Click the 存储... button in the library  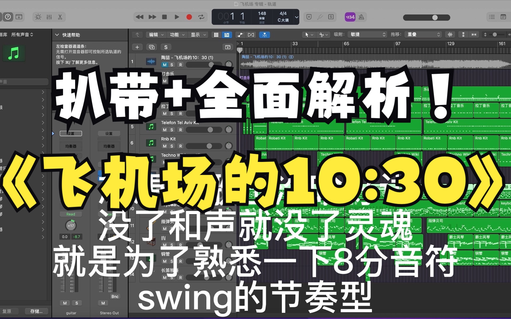pos(36,311)
